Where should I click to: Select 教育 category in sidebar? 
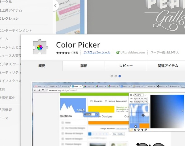pyautogui.click(x=2, y=89)
